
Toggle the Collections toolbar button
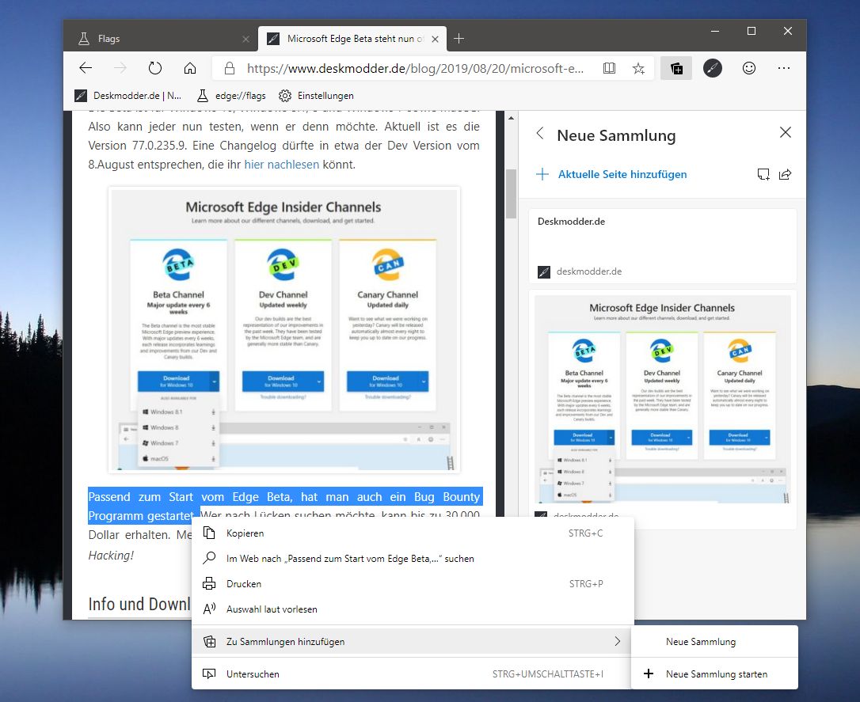tap(676, 68)
